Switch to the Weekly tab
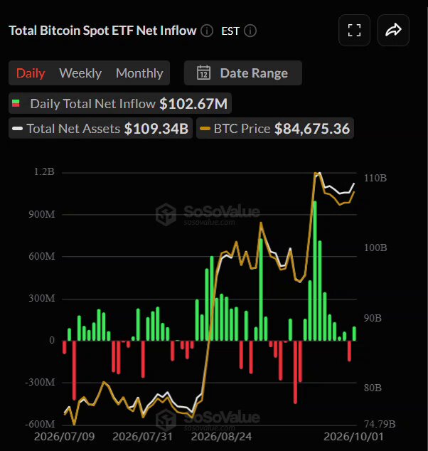The image size is (428, 451). tap(80, 73)
